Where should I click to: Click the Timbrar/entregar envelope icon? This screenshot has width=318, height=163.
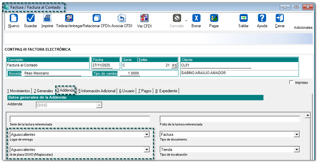pyautogui.click(x=69, y=18)
